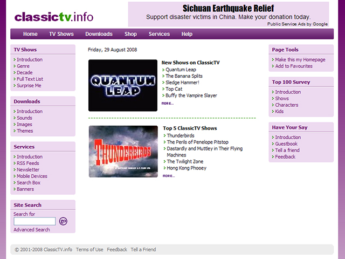
Task: Open the RSS Feeds link
Action: 28,163
